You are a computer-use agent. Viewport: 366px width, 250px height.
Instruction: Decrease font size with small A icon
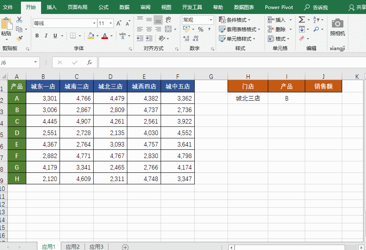[x=128, y=23]
